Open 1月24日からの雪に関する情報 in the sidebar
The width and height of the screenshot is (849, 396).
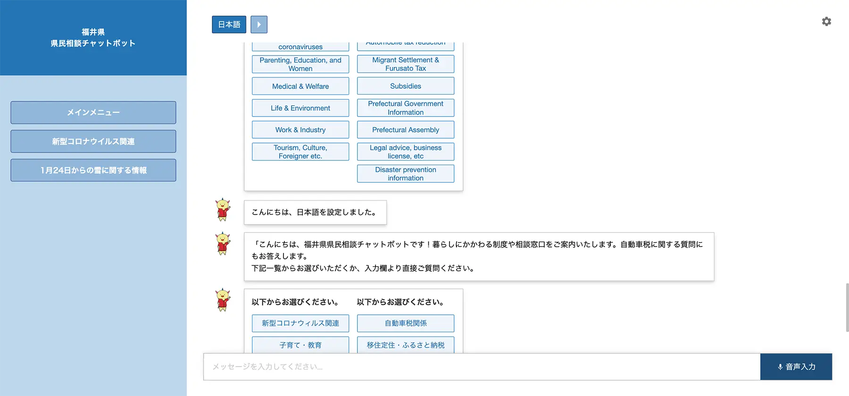coord(93,170)
